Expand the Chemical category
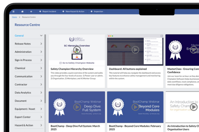The width and height of the screenshot is (199, 132). click(41, 68)
